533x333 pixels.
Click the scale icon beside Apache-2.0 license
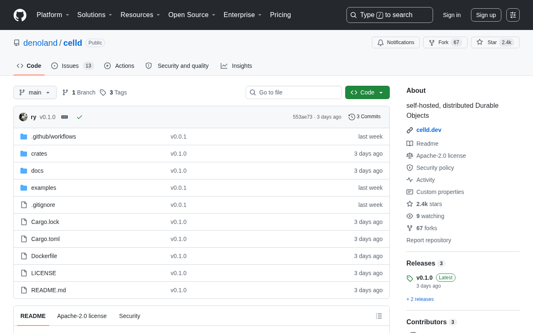pos(410,156)
